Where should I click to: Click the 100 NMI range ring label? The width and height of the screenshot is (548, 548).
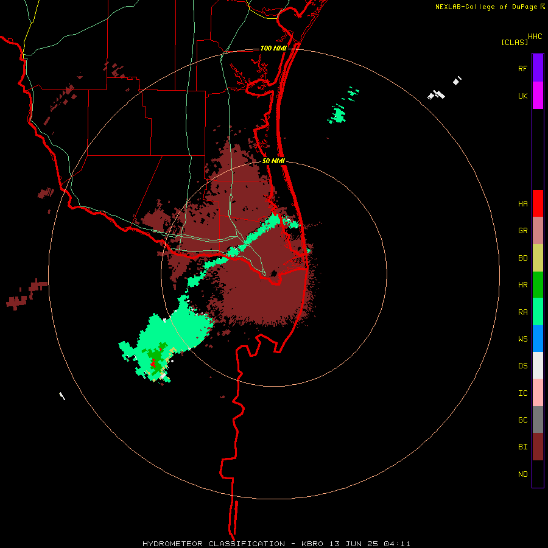pos(273,48)
